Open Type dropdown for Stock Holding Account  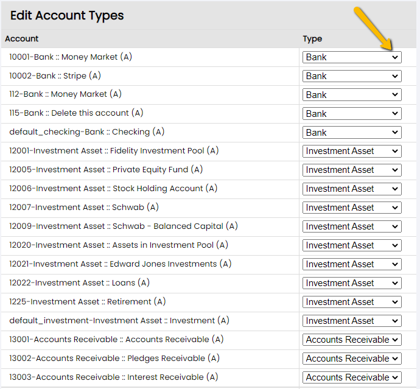tap(352, 189)
